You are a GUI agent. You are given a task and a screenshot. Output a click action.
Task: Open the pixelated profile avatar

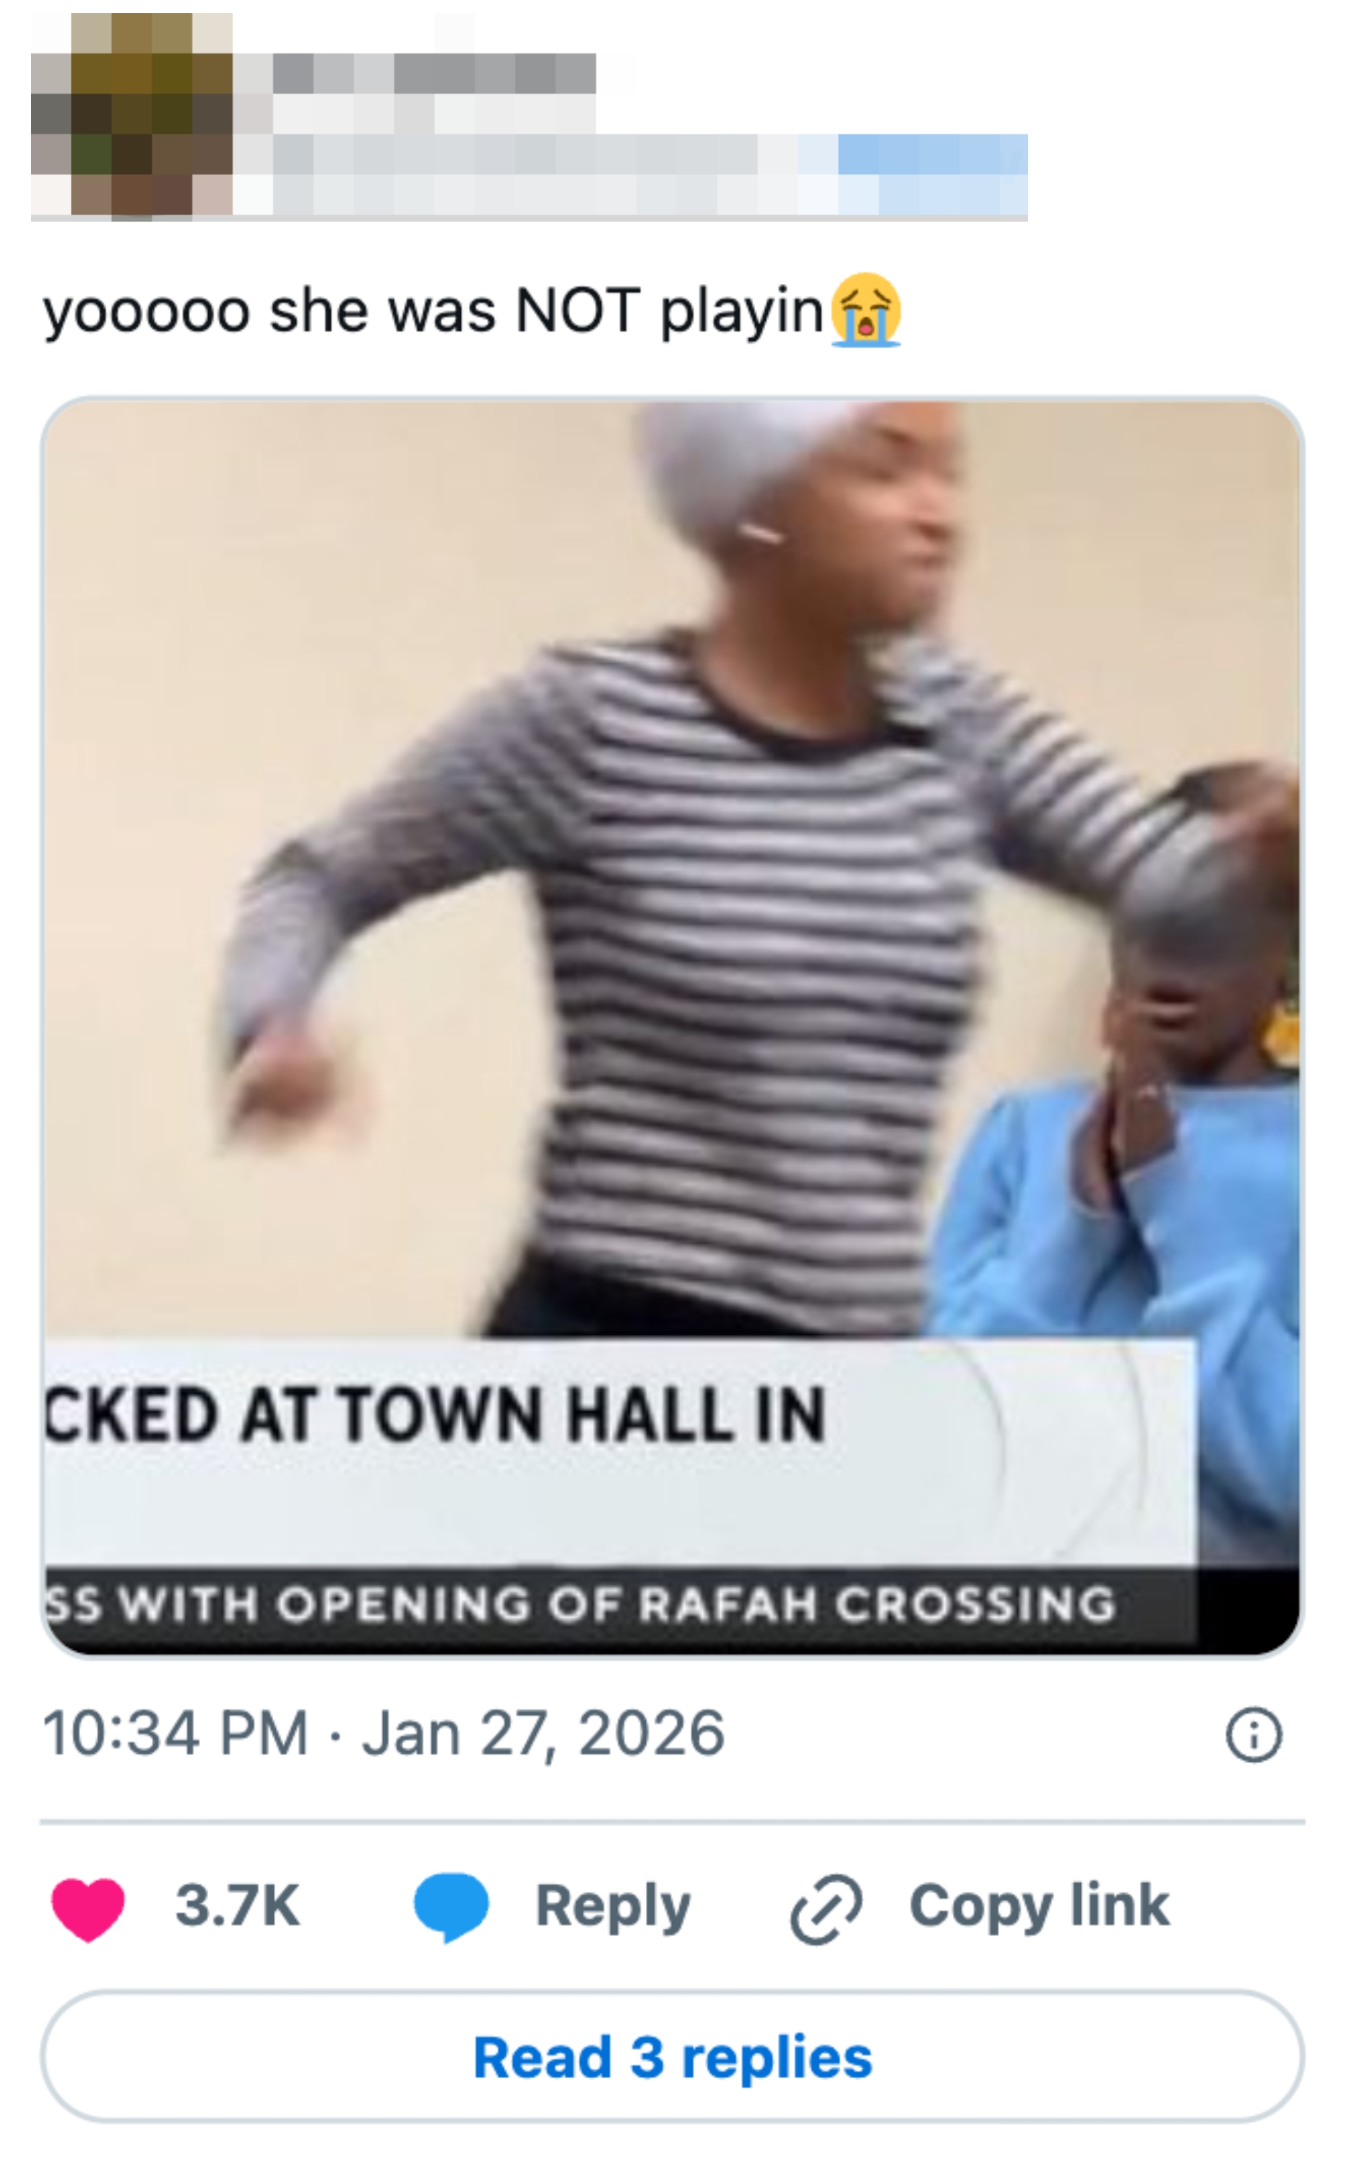click(x=131, y=116)
